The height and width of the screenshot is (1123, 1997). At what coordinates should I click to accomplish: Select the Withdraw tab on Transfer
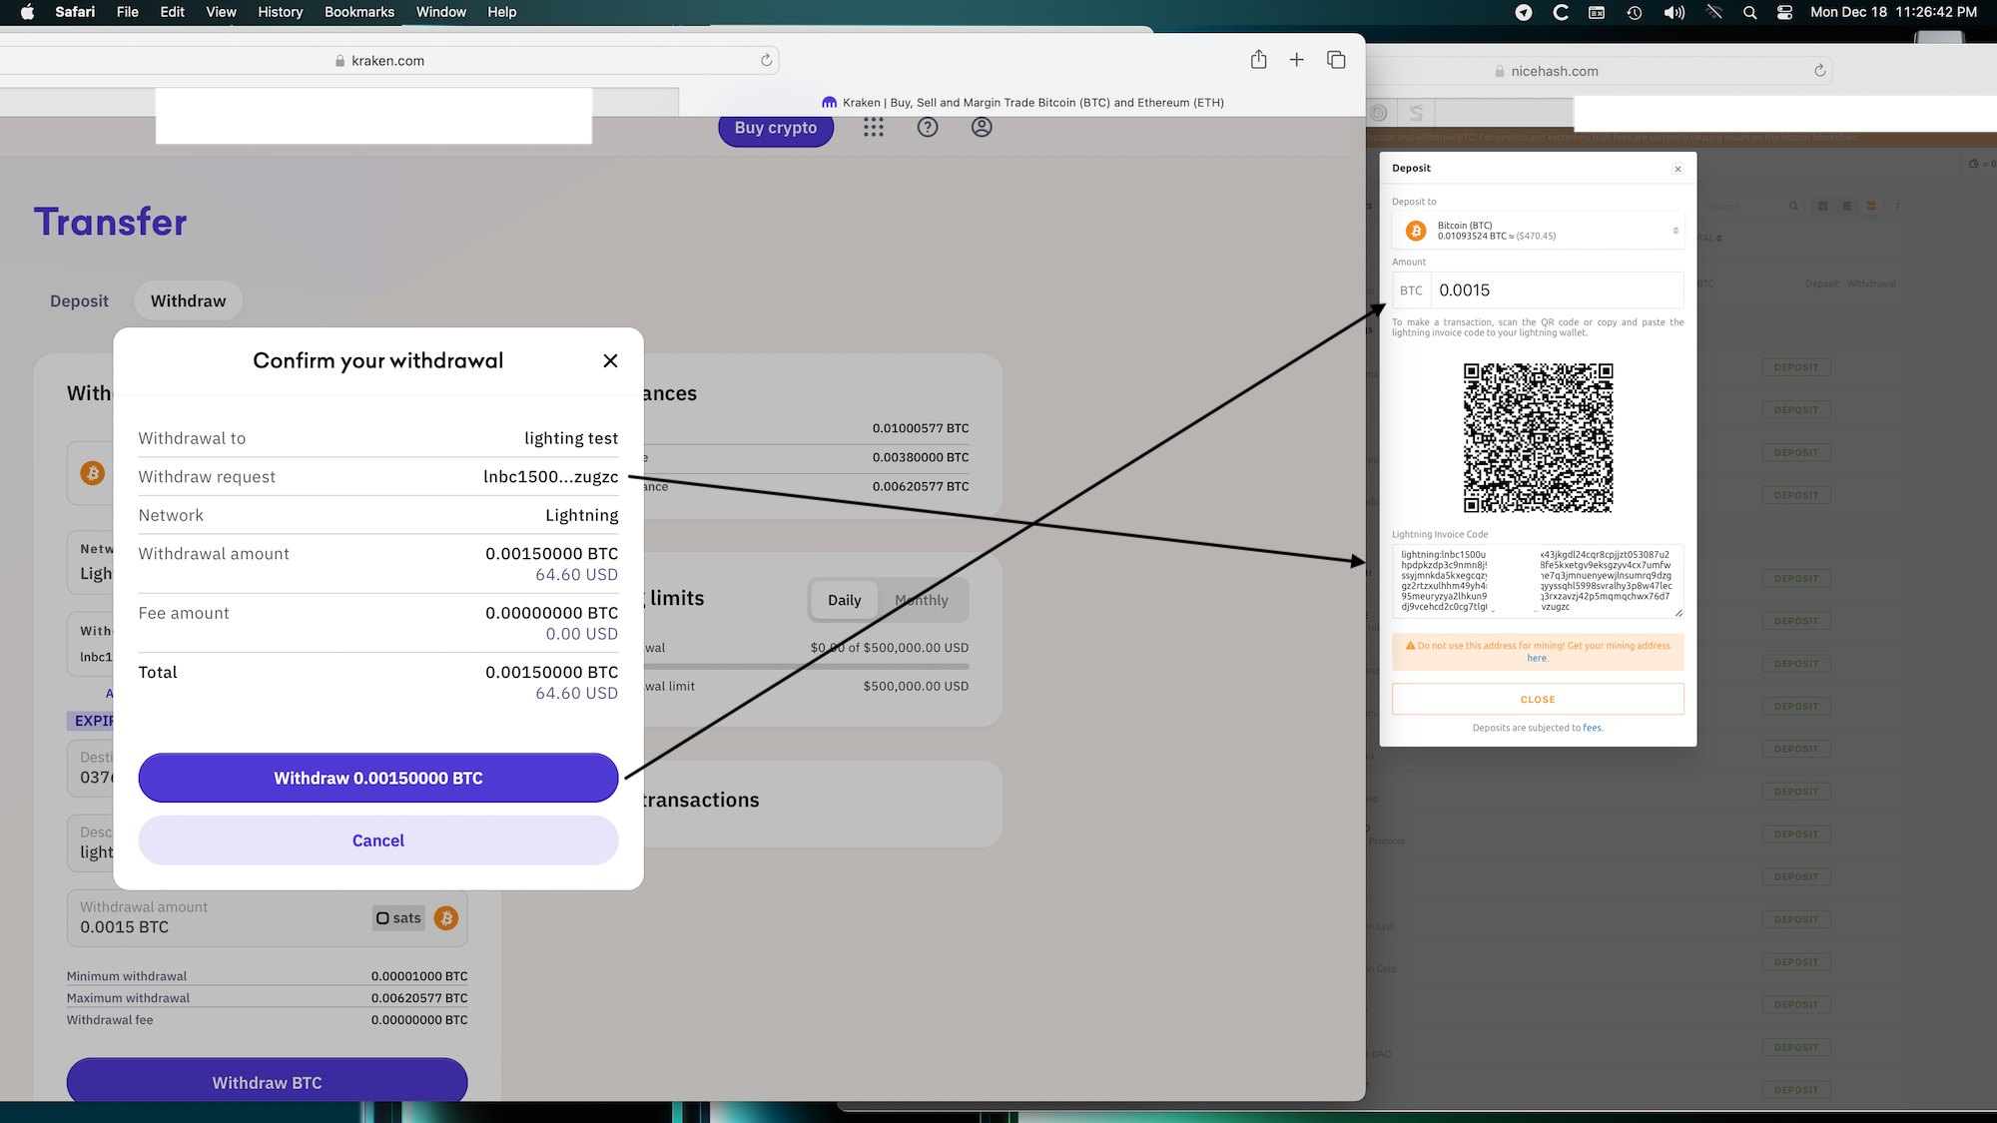[x=188, y=300]
